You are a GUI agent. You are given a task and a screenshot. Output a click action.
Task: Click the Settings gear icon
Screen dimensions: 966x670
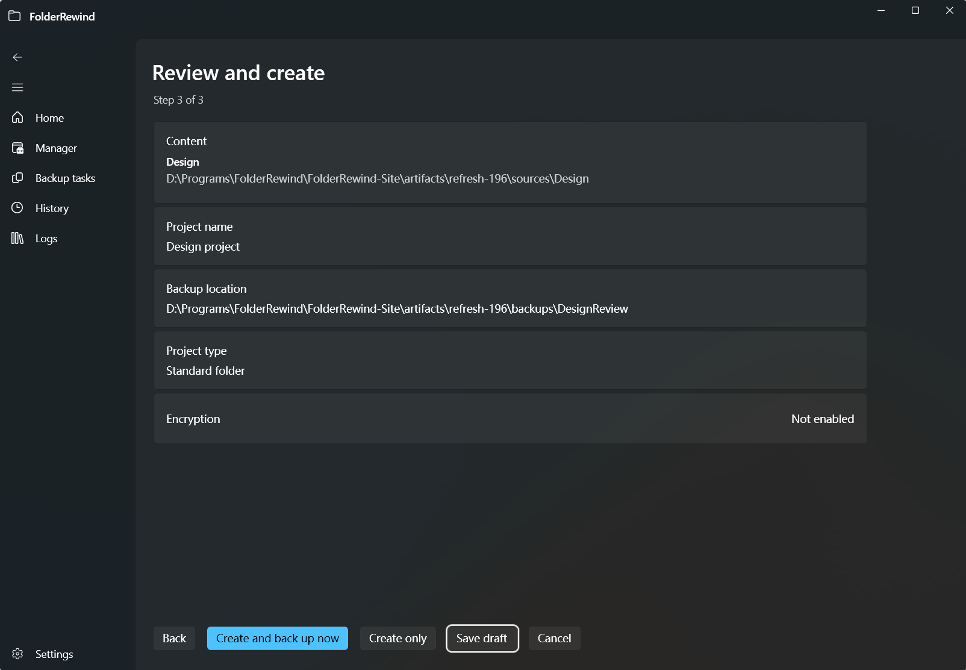click(17, 654)
